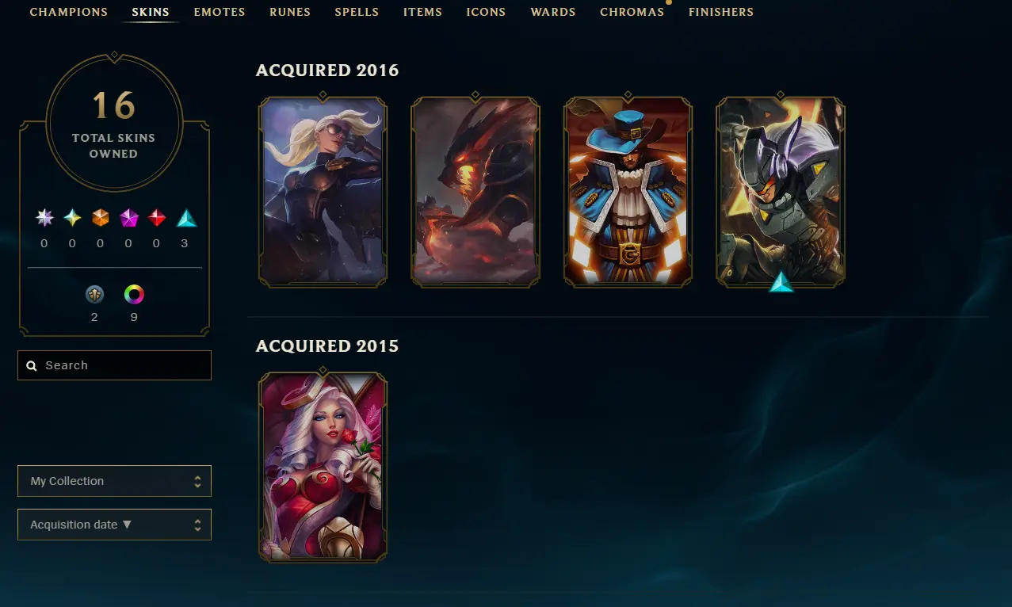Select the rose-holding 2015 skin card
1012x607 pixels.
(x=323, y=467)
